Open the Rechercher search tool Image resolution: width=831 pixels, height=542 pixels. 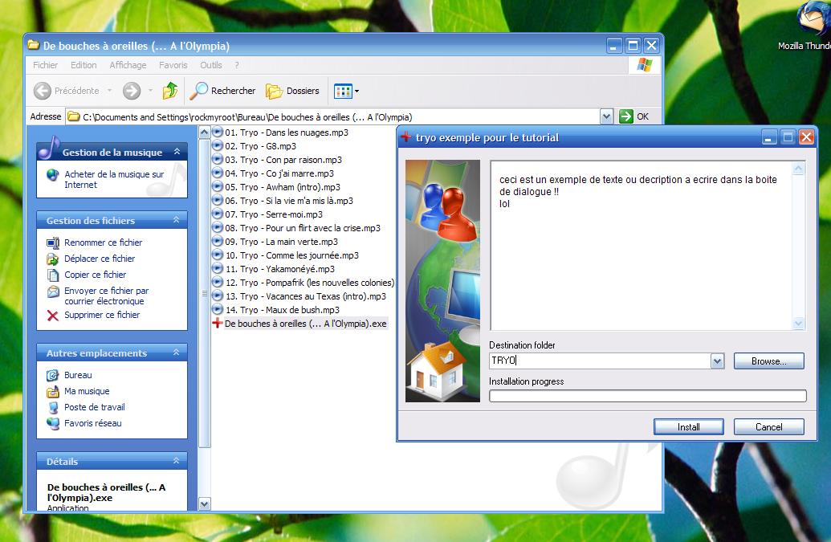click(222, 91)
